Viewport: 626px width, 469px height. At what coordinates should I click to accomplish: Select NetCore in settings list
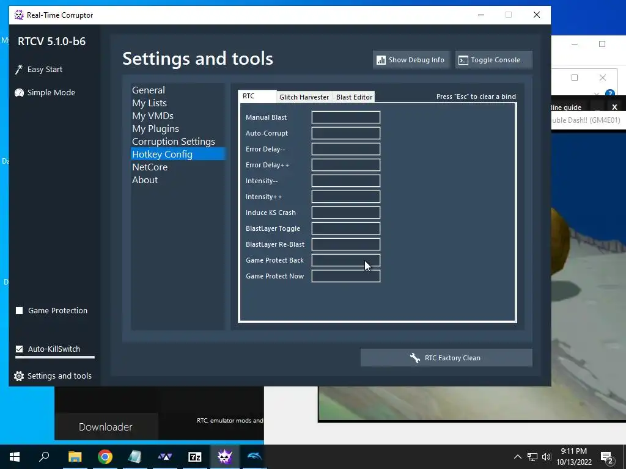point(178,167)
